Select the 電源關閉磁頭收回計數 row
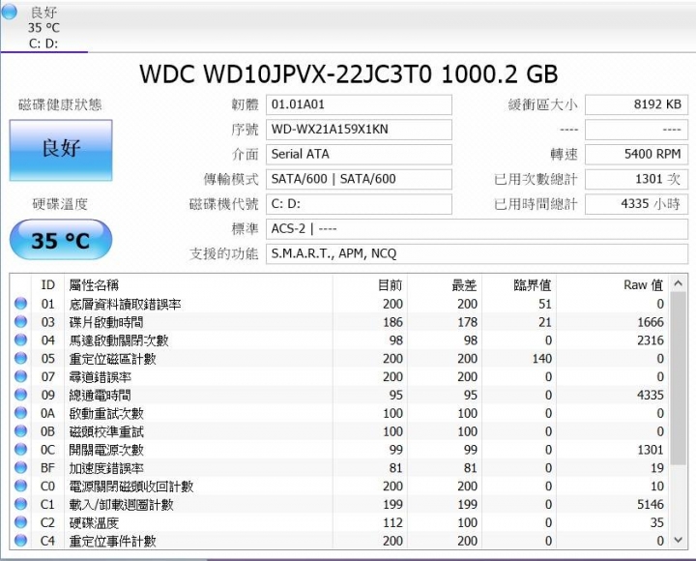 339,486
